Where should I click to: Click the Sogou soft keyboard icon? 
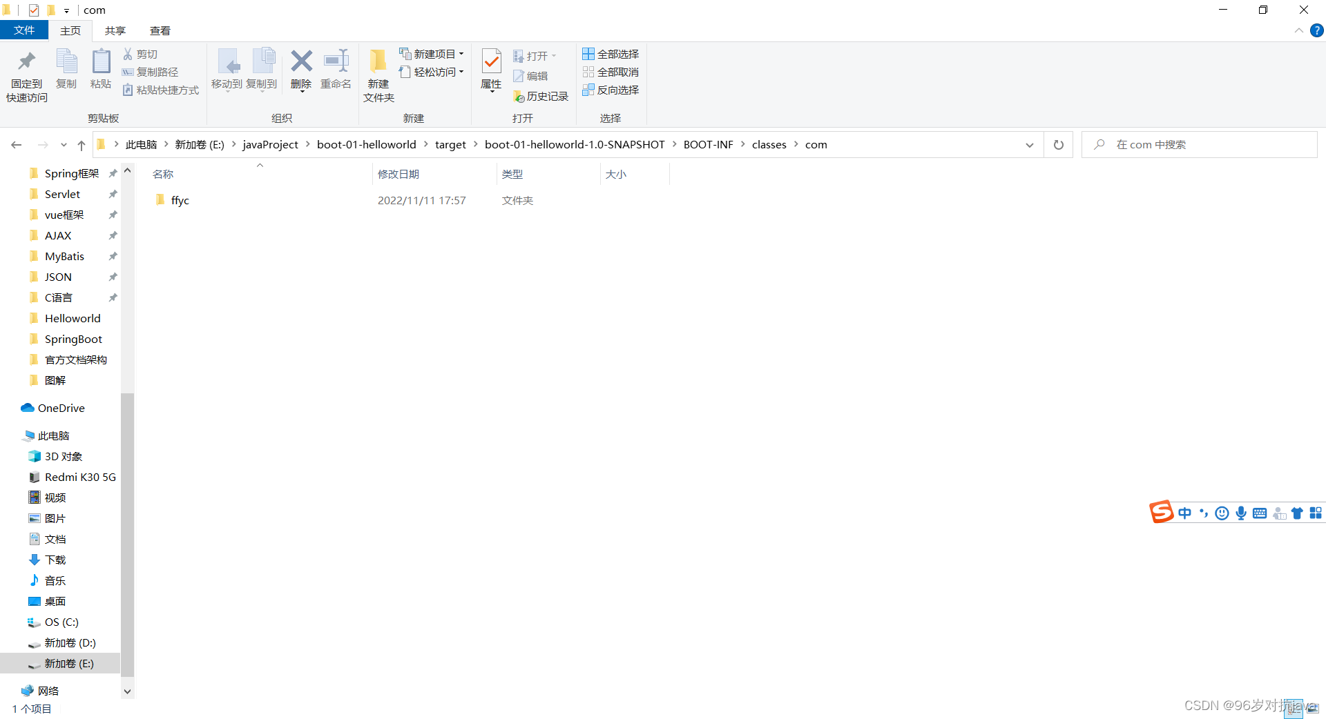coord(1260,513)
